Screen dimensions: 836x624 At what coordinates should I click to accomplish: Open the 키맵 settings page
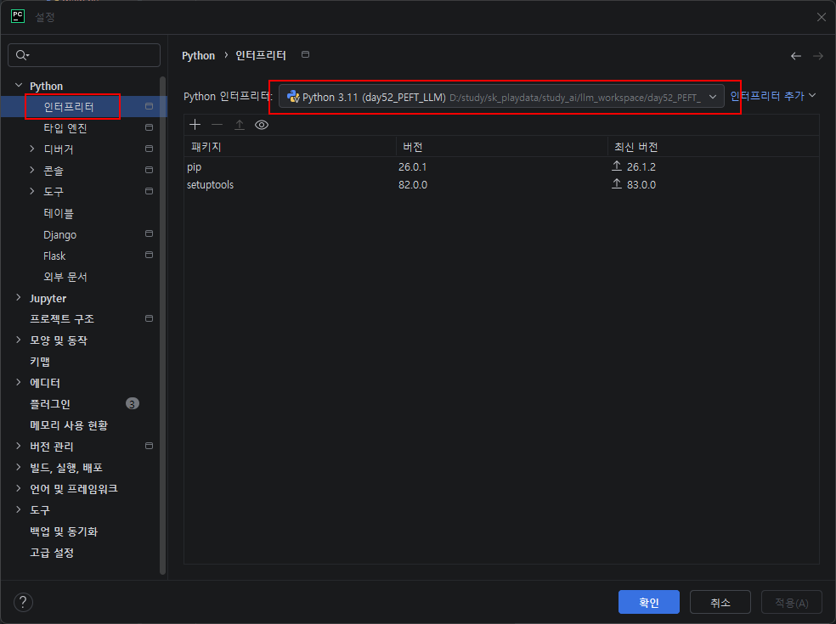pyautogui.click(x=40, y=362)
